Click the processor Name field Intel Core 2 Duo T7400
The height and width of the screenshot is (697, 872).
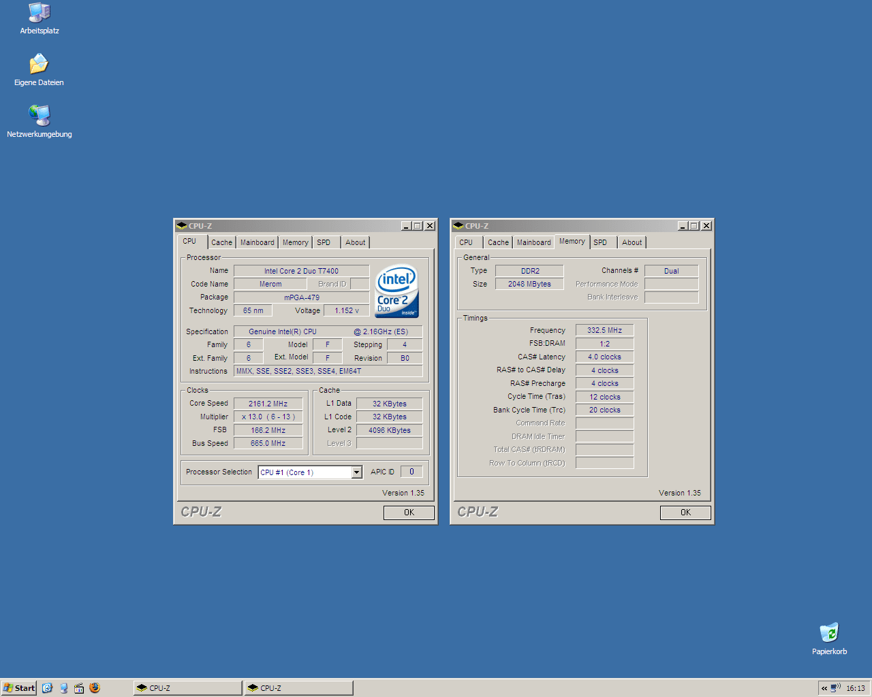click(301, 271)
